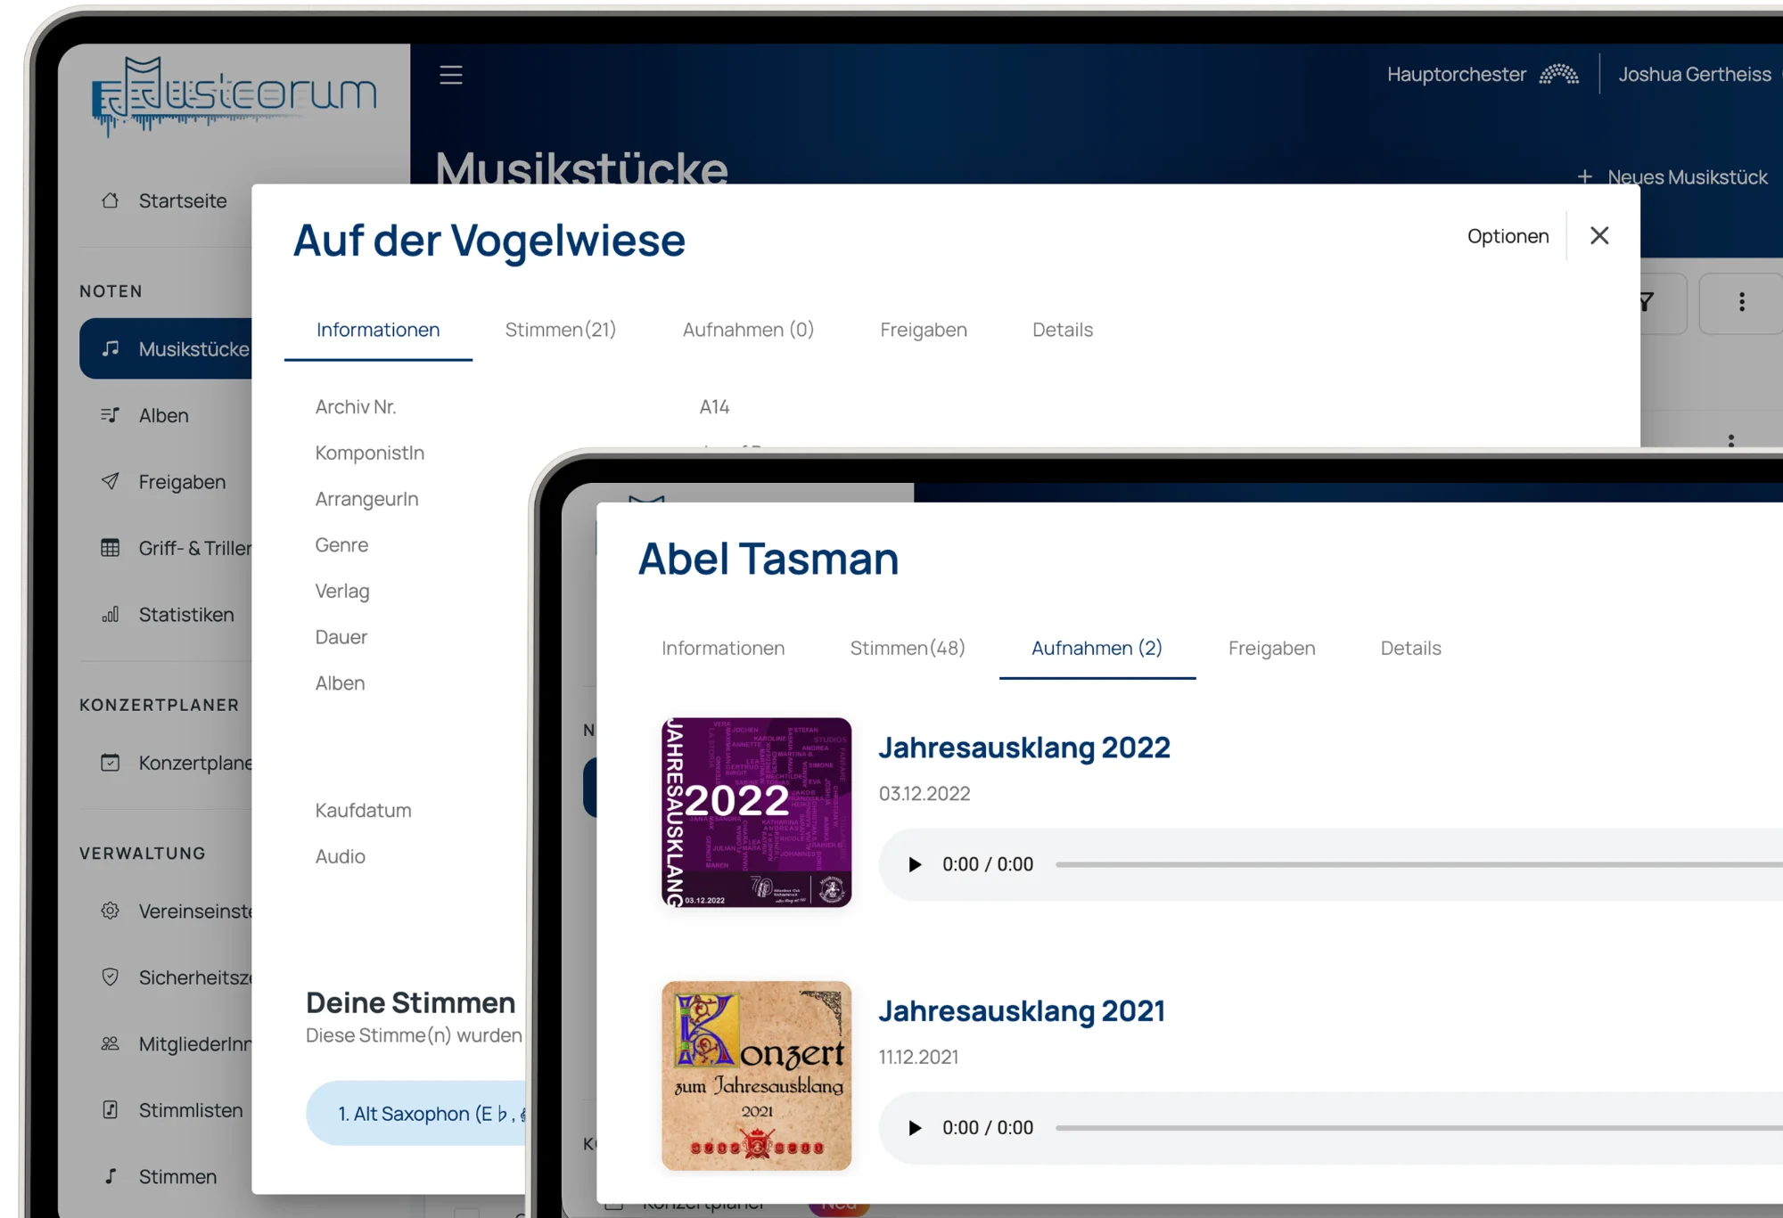This screenshot has width=1783, height=1218.
Task: Click the filter icon button
Action: (x=1664, y=303)
